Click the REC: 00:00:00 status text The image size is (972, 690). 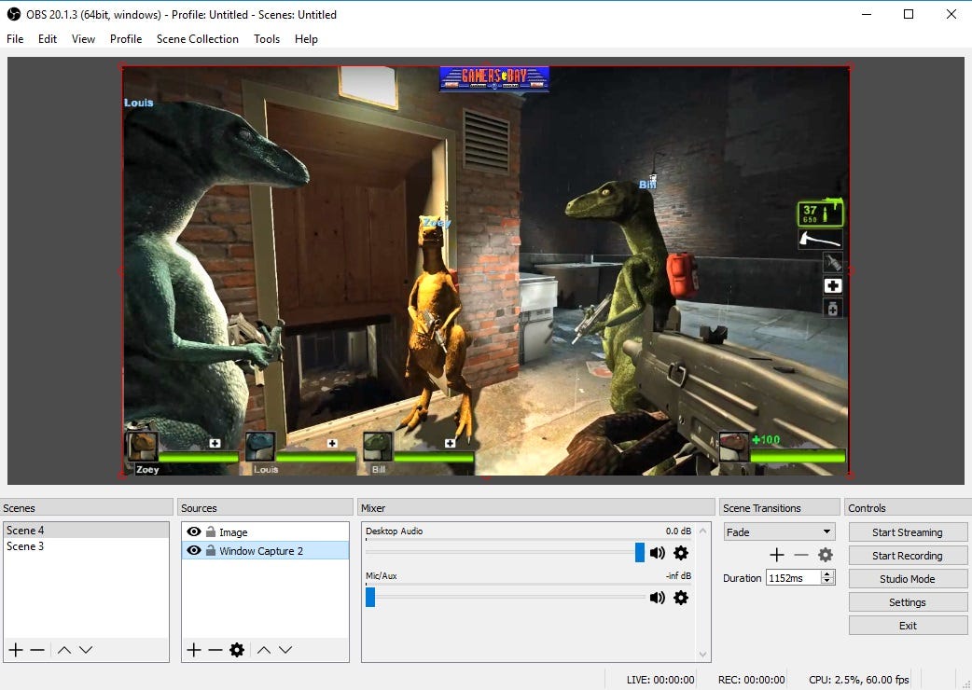(751, 680)
